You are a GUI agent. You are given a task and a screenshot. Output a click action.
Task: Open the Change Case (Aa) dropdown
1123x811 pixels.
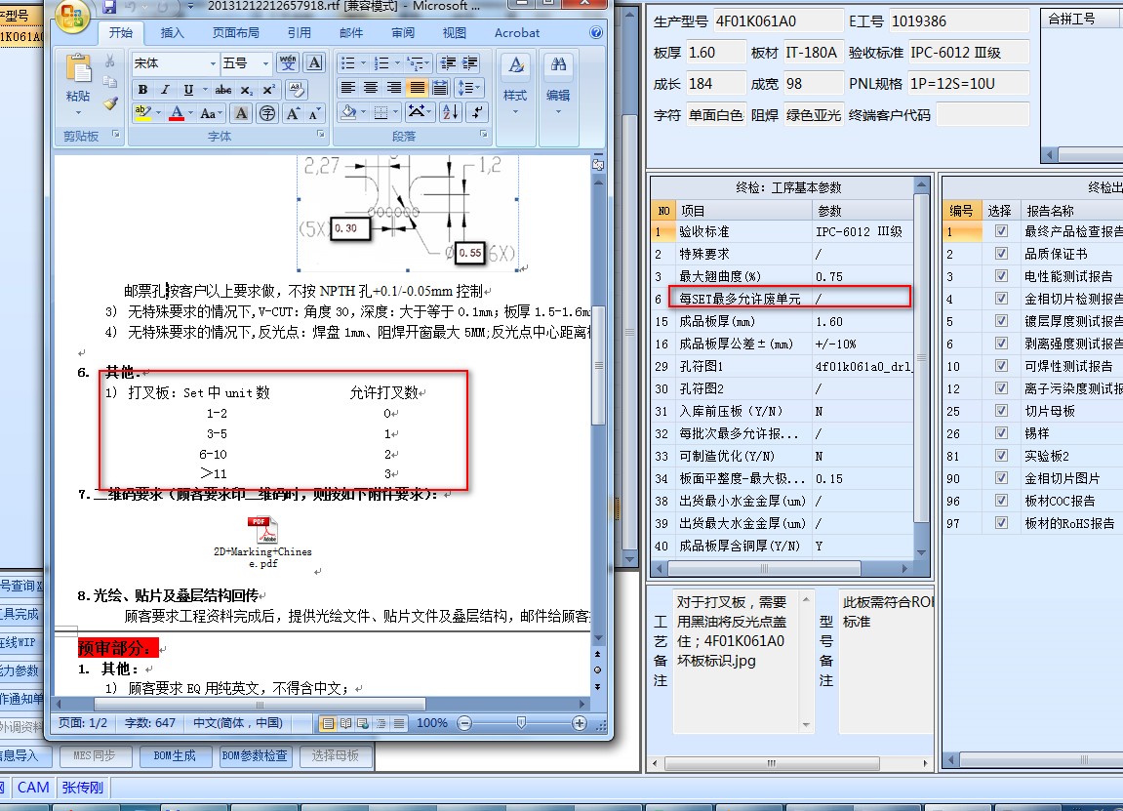[212, 113]
